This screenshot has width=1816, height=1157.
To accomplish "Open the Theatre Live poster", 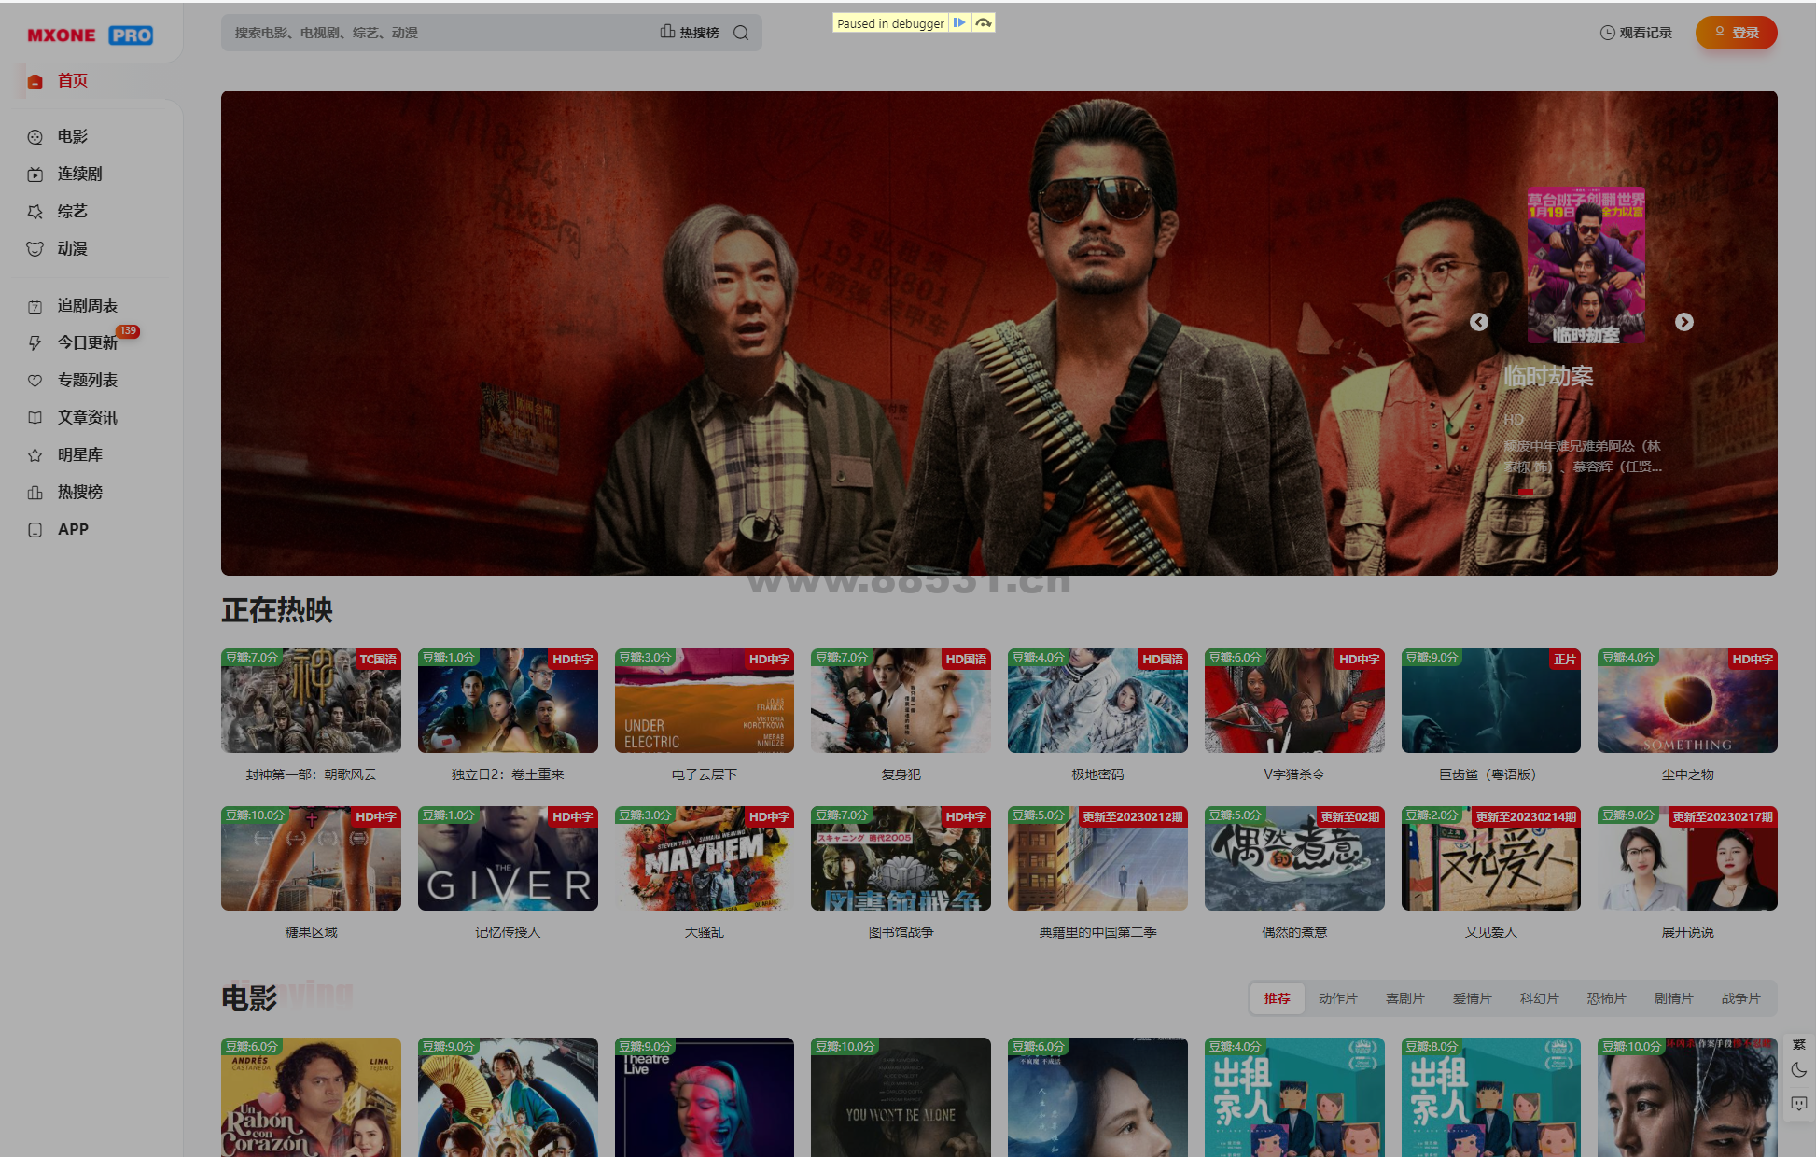I will pyautogui.click(x=705, y=1097).
